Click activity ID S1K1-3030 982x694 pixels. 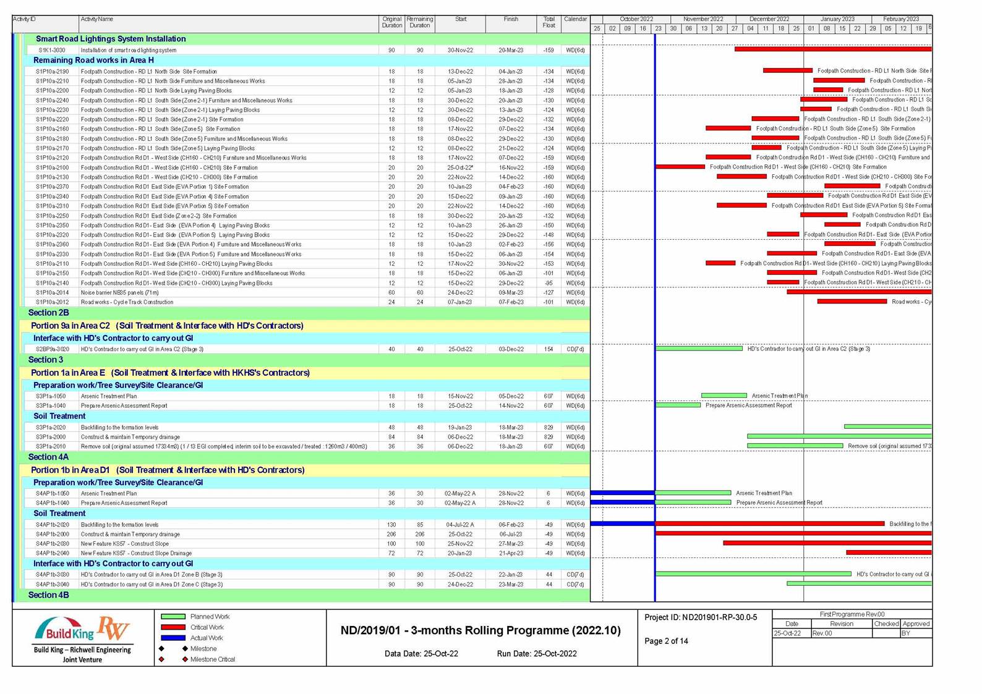pyautogui.click(x=52, y=50)
